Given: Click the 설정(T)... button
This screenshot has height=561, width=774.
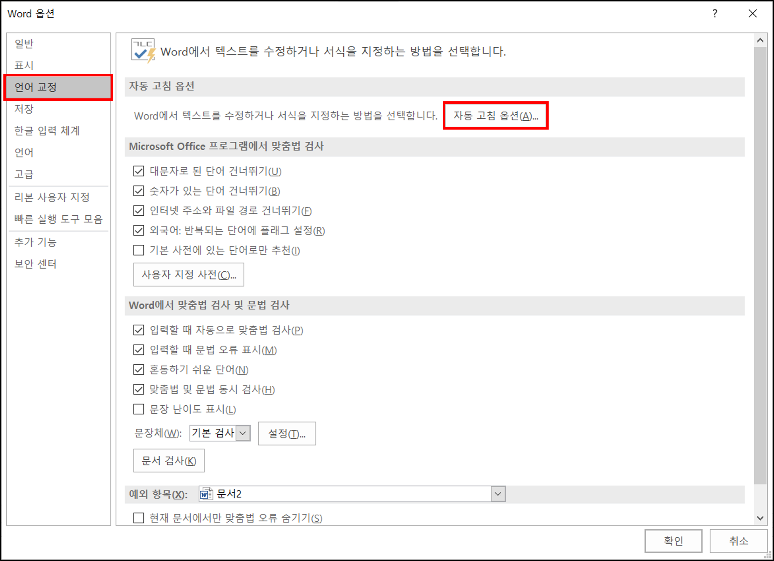Looking at the screenshot, I should tap(287, 434).
